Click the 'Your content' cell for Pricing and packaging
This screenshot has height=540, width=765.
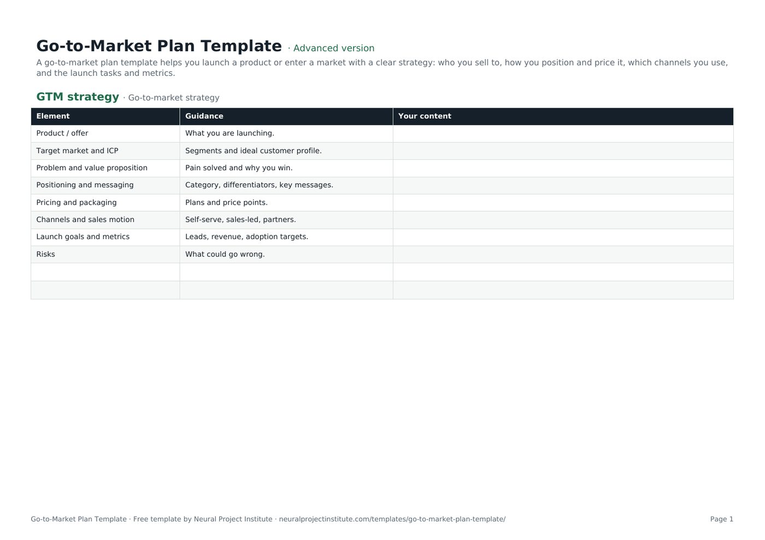[563, 203]
